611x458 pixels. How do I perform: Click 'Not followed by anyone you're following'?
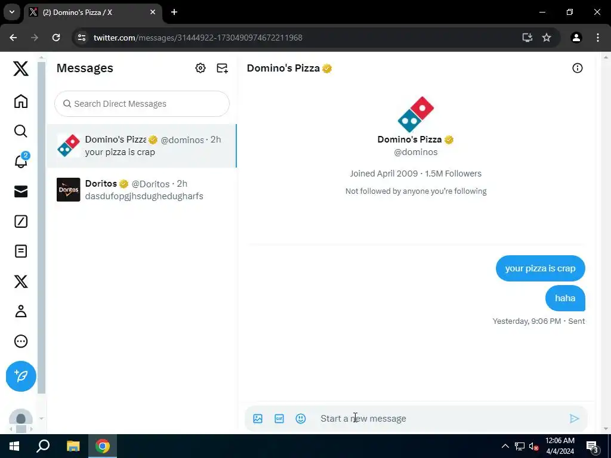pos(416,191)
